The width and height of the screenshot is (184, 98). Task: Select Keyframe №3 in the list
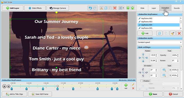pos(159,22)
